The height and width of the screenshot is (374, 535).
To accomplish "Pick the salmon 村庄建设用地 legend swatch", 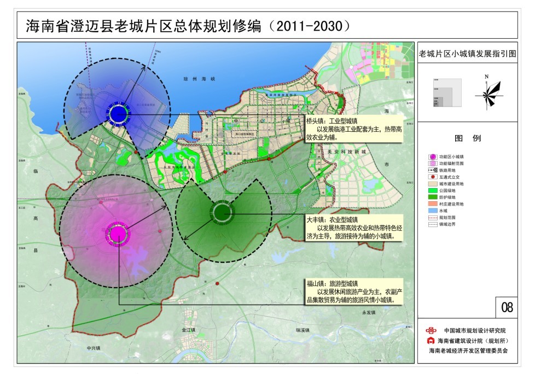I will click(x=432, y=204).
